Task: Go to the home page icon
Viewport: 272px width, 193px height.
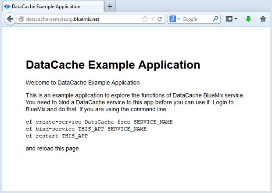Action: [263, 19]
